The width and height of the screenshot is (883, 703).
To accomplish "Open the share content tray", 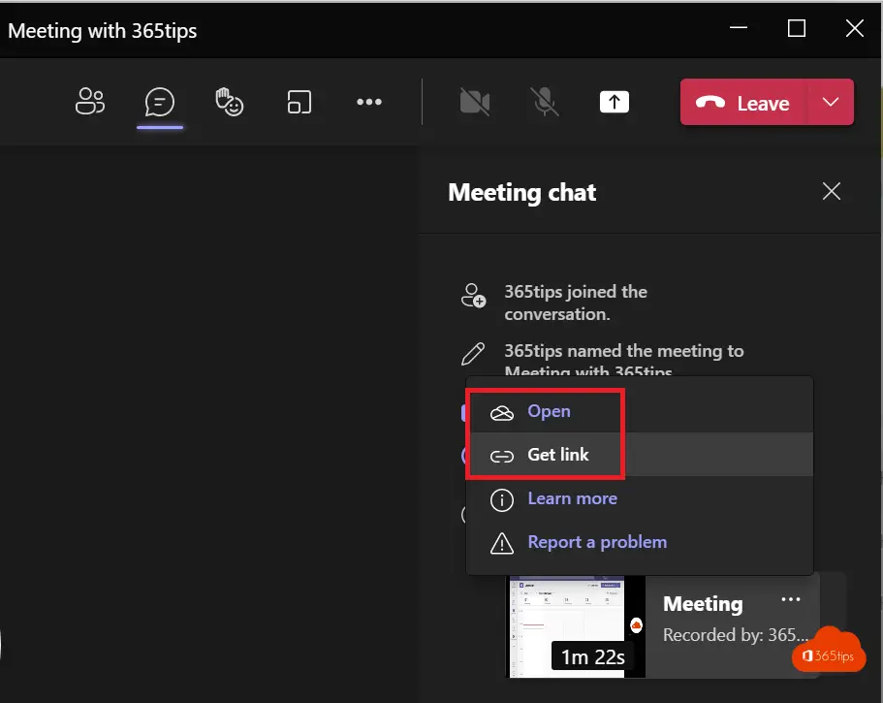I will click(x=614, y=102).
